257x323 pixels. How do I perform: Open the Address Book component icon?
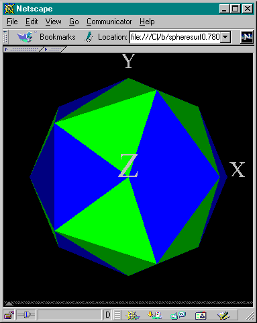click(201, 316)
